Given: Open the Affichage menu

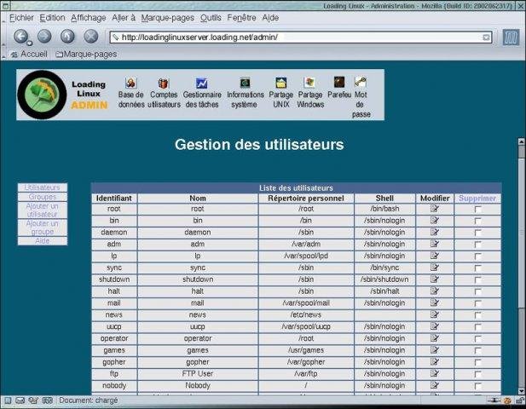Looking at the screenshot, I should coord(88,17).
